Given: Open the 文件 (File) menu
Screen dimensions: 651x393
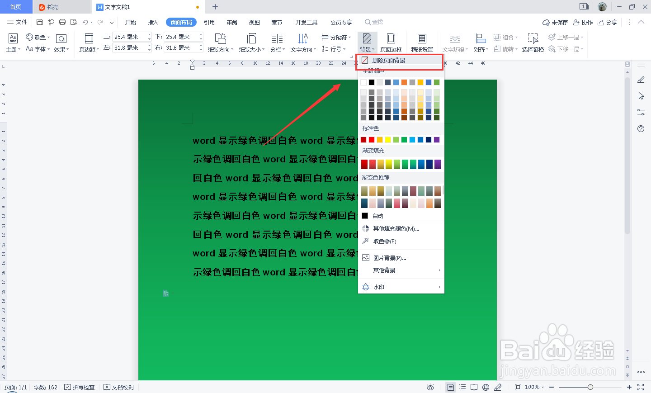Looking at the screenshot, I should (17, 22).
